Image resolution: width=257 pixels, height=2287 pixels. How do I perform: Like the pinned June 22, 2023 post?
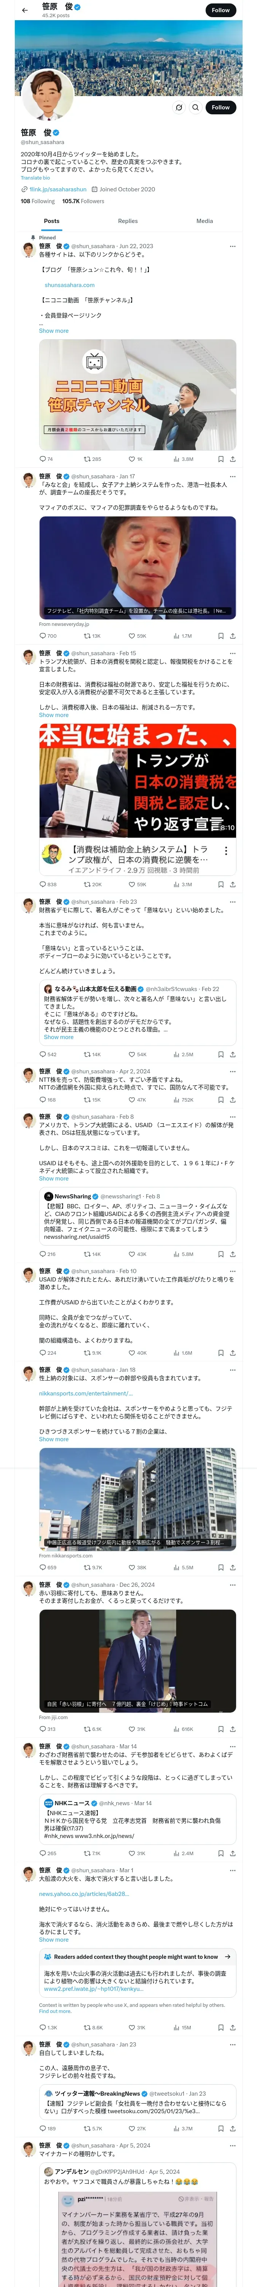point(131,459)
